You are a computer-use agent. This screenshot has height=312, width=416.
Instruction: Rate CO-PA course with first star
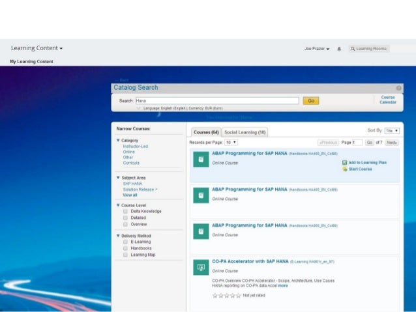click(215, 296)
